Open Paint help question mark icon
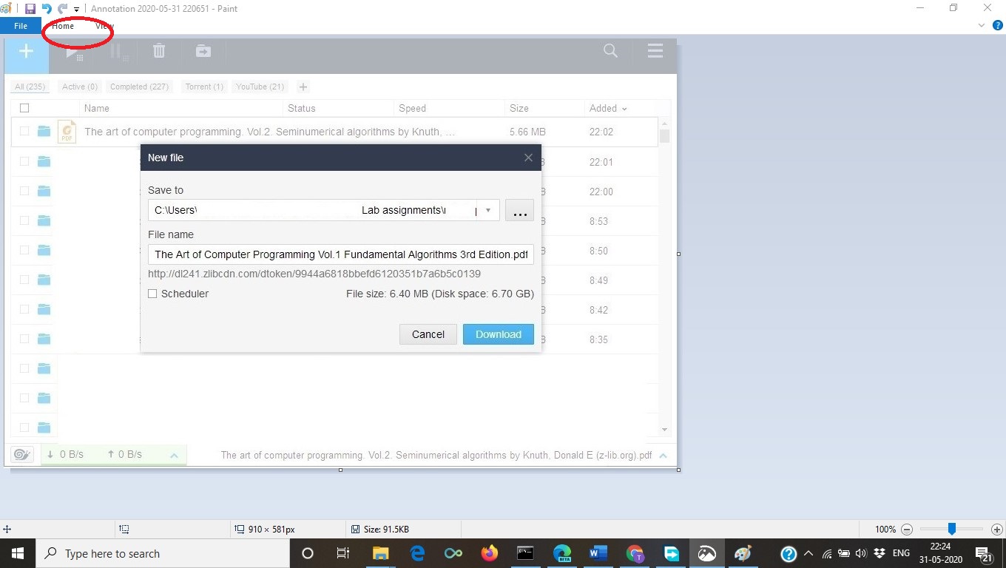The height and width of the screenshot is (568, 1006). [997, 25]
